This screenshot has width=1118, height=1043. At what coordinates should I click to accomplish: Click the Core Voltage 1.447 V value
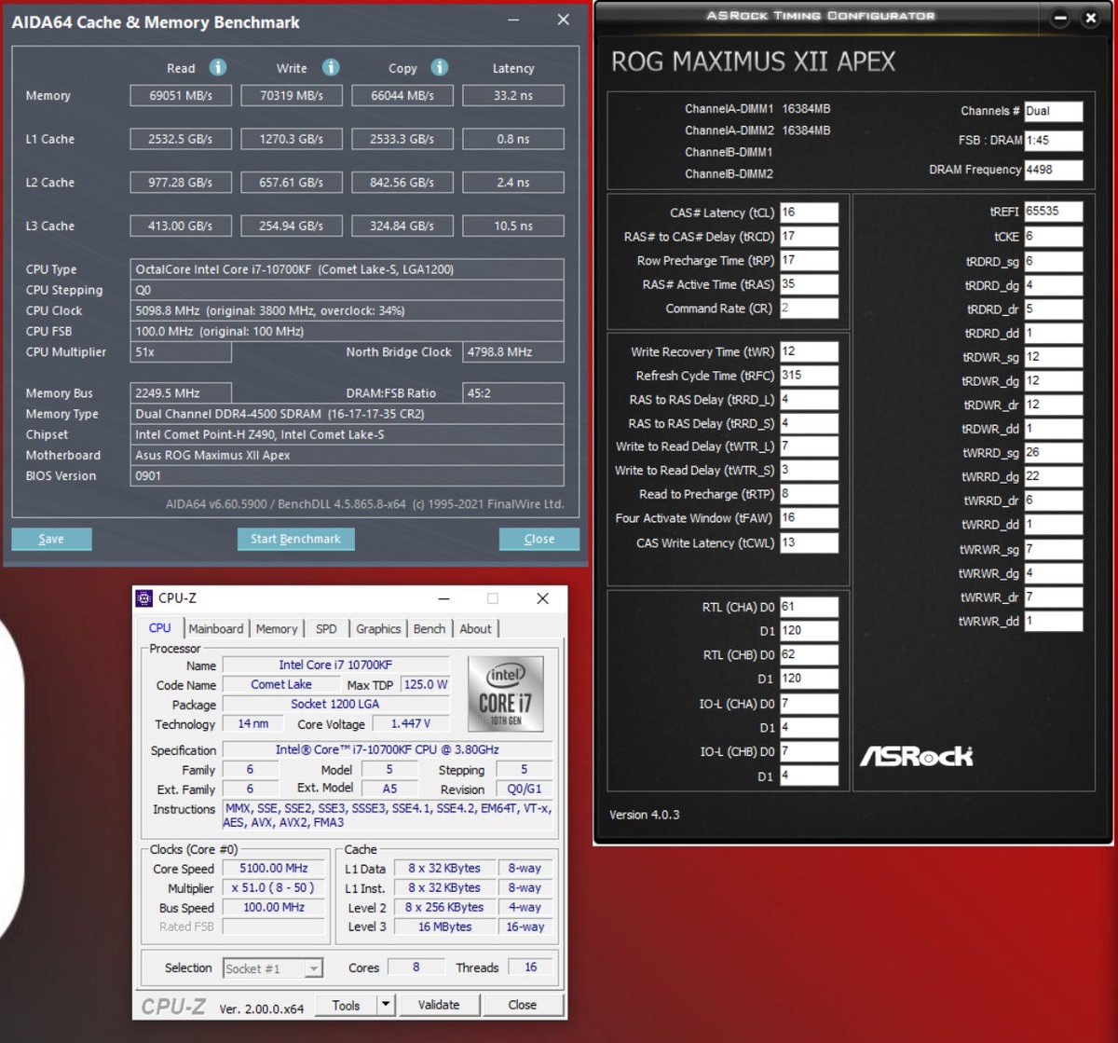click(x=410, y=723)
